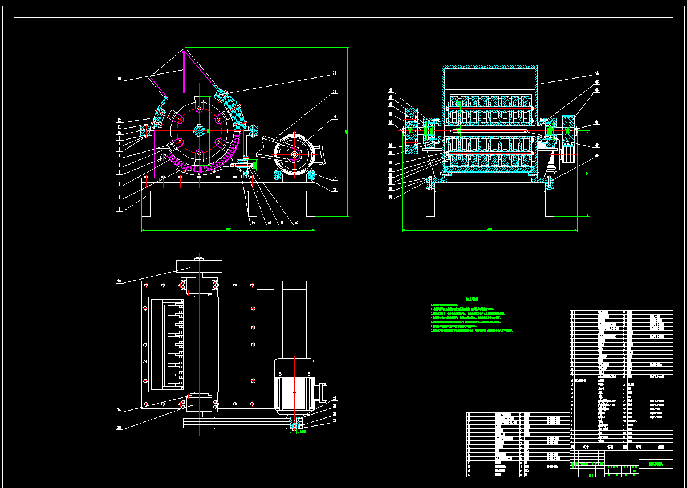Select the front view horizontal width dimension

tap(228, 230)
